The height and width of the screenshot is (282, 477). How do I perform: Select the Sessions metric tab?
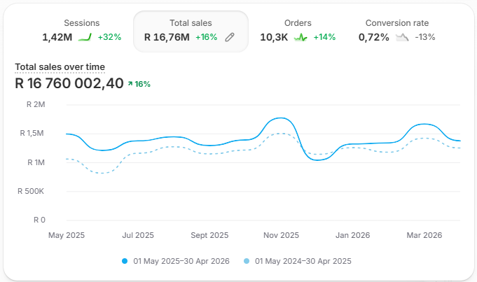(81, 31)
